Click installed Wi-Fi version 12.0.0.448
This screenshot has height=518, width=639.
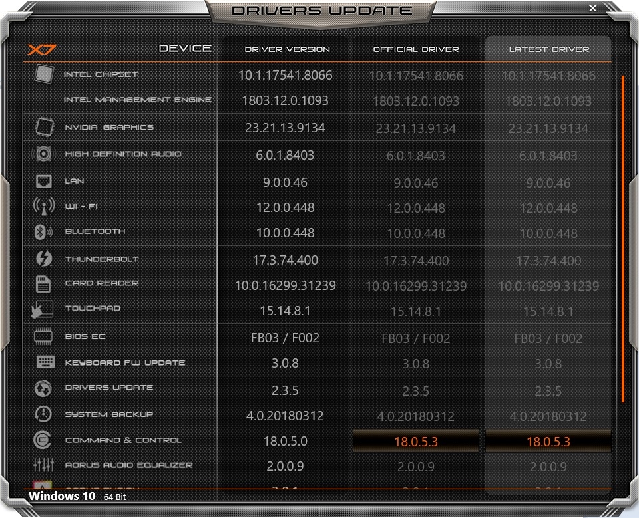286,207
